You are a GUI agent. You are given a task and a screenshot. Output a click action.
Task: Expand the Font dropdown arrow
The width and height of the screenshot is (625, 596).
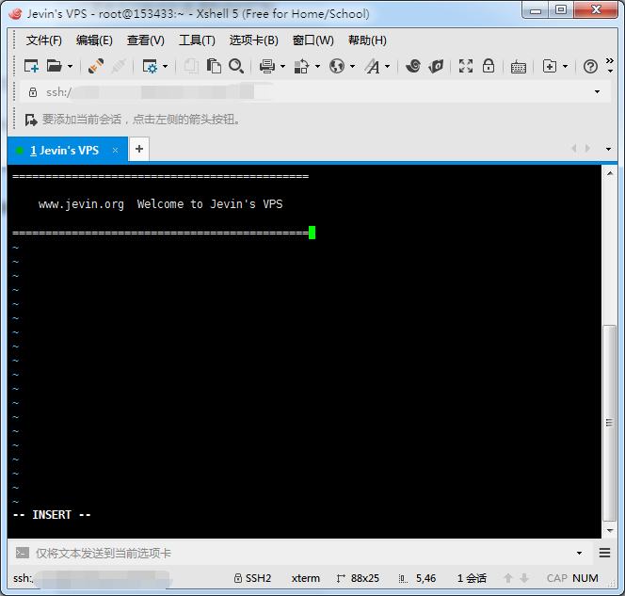388,66
